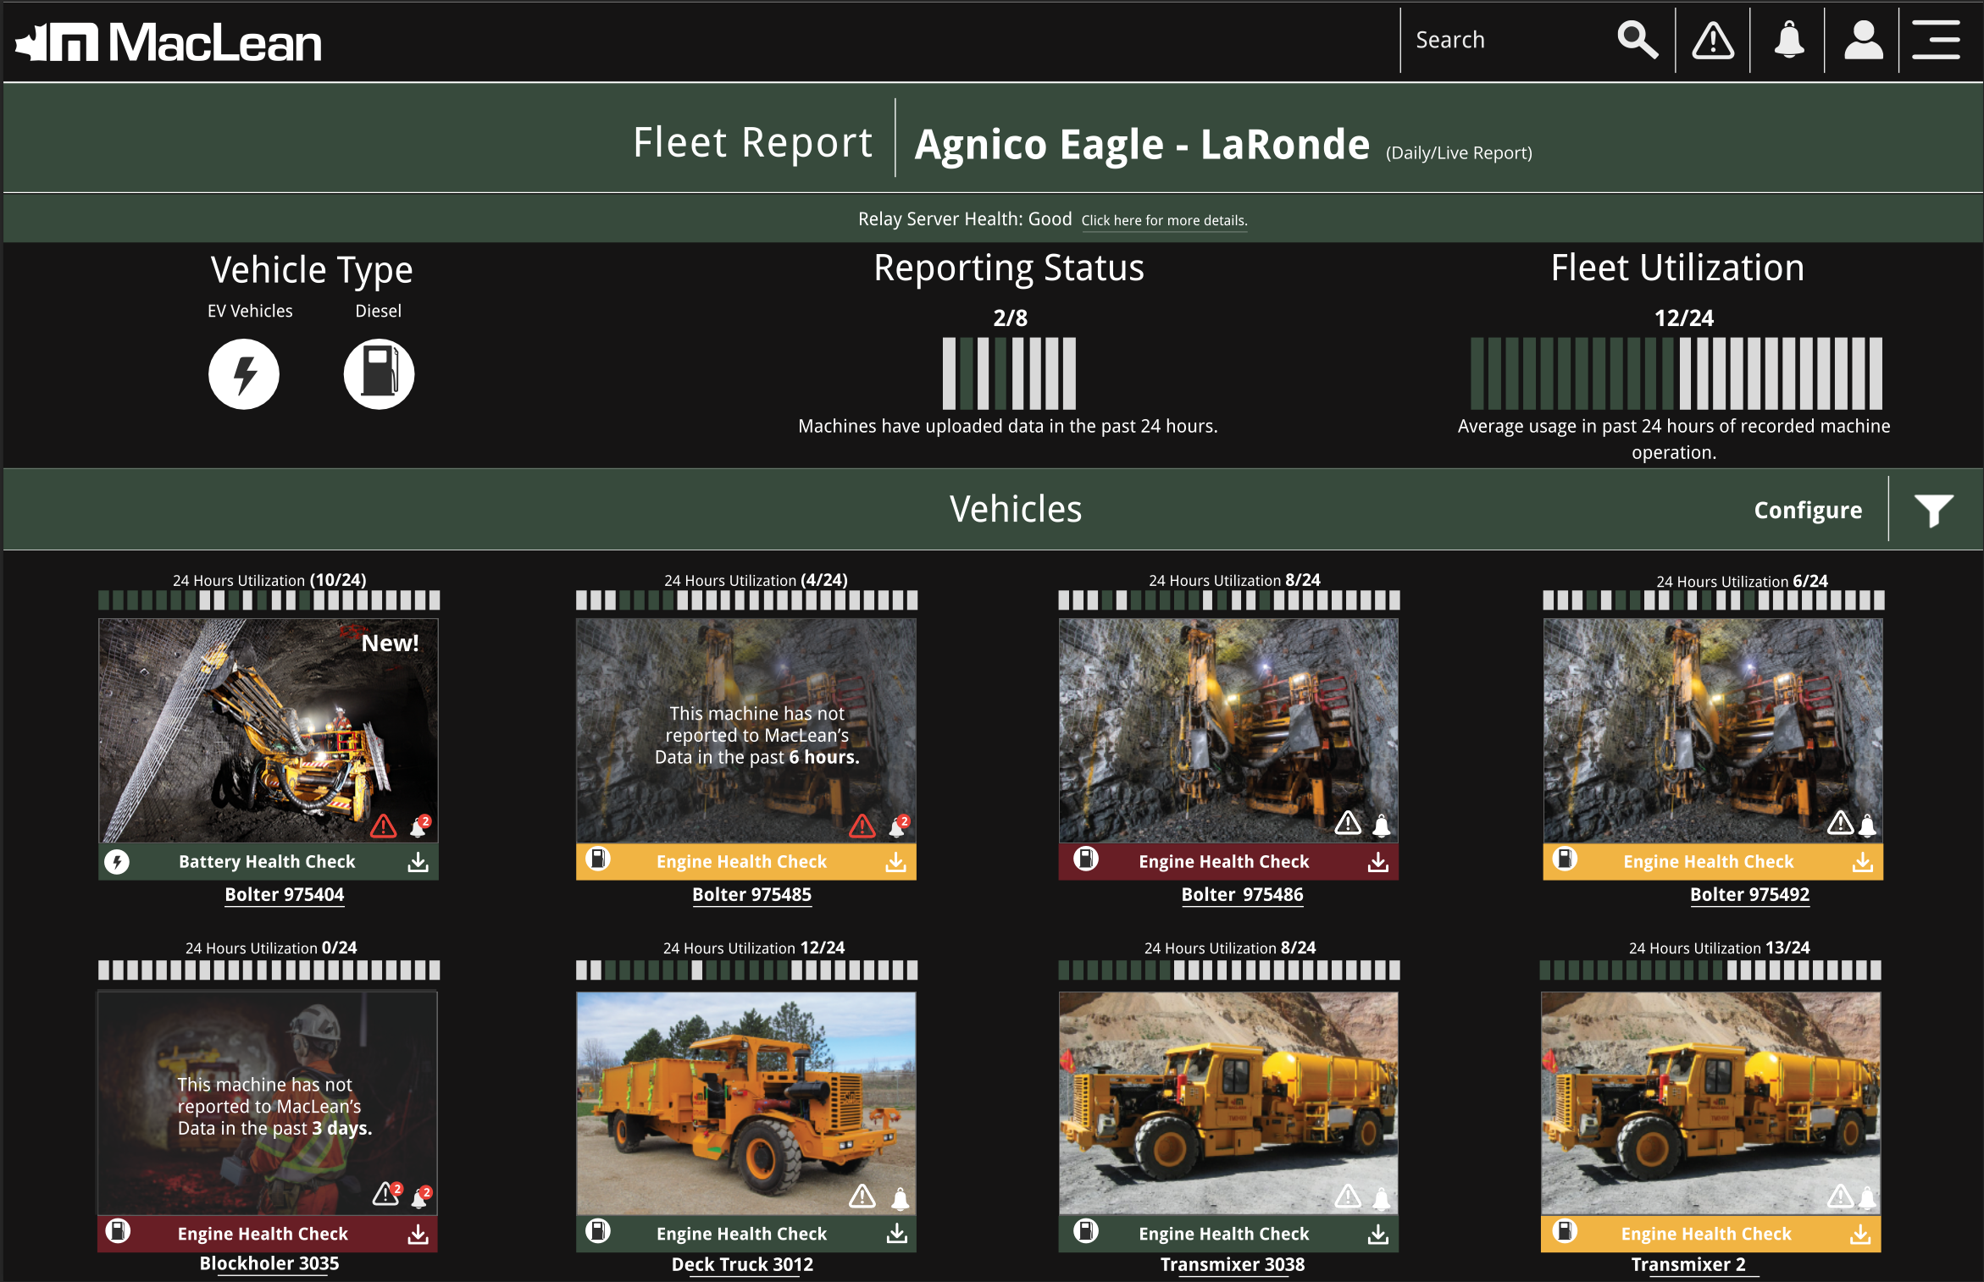Open the notifications bell in header
The height and width of the screenshot is (1282, 1984).
(x=1788, y=40)
